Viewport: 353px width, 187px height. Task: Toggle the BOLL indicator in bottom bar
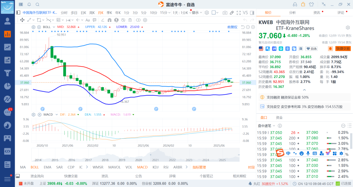35,167
